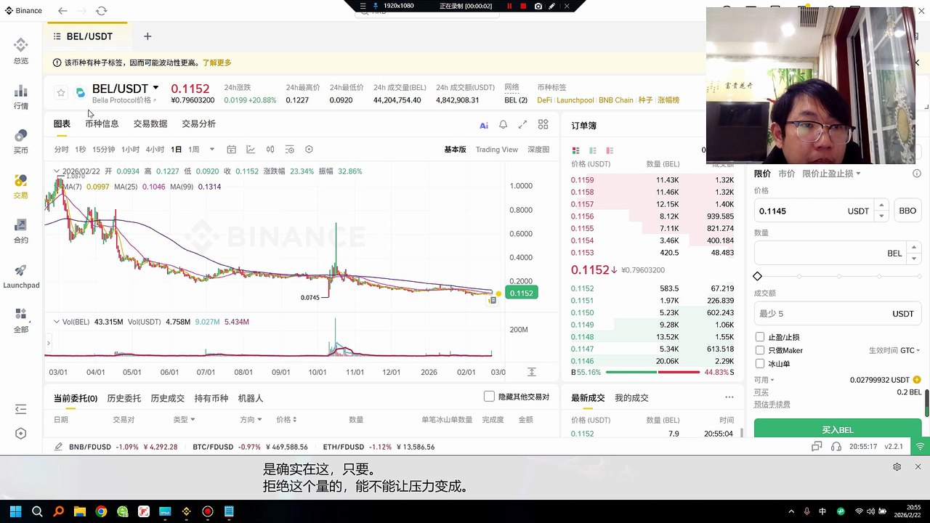
Task: Click the 成交额 最少 5 input field
Action: point(837,314)
